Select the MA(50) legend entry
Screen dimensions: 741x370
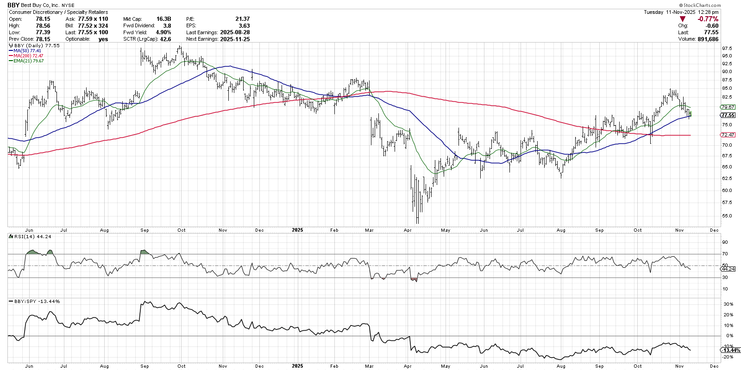25,51
